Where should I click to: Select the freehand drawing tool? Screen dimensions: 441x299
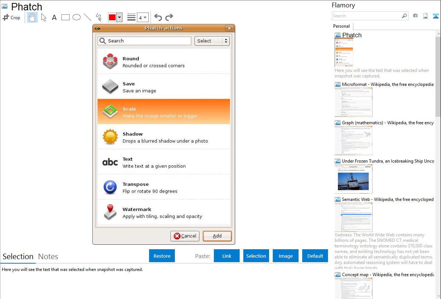tap(99, 17)
